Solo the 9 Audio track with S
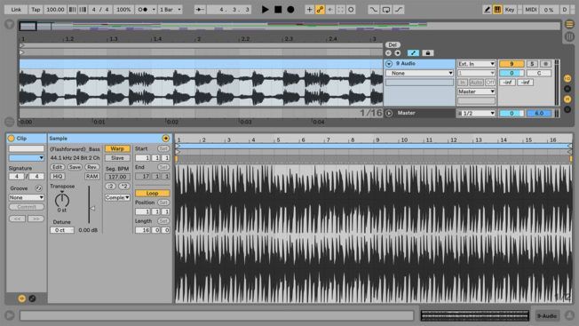The image size is (579, 326). (x=532, y=64)
